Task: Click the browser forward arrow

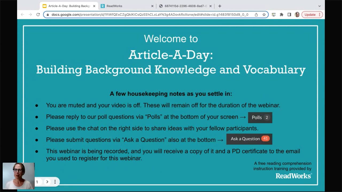Action: pyautogui.click(x=30, y=15)
